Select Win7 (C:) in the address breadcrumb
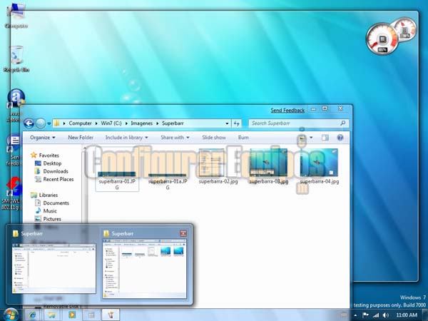Viewport: 428px width, 321px height. [111, 123]
